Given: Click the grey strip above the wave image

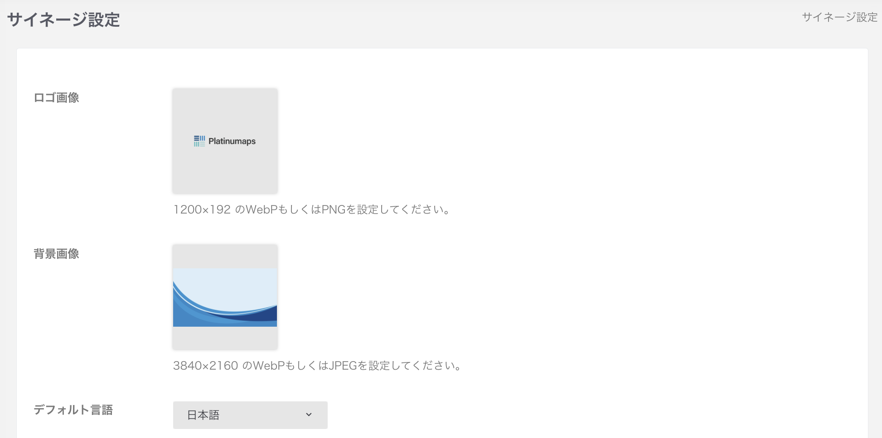Looking at the screenshot, I should 225,257.
